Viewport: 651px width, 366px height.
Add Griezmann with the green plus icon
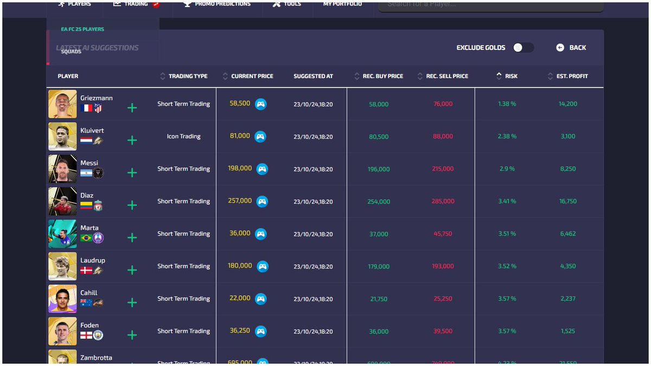click(132, 108)
